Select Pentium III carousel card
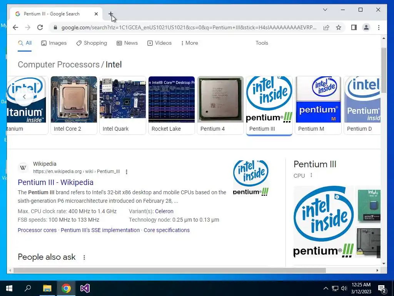Image resolution: width=394 pixels, height=296 pixels. (269, 105)
